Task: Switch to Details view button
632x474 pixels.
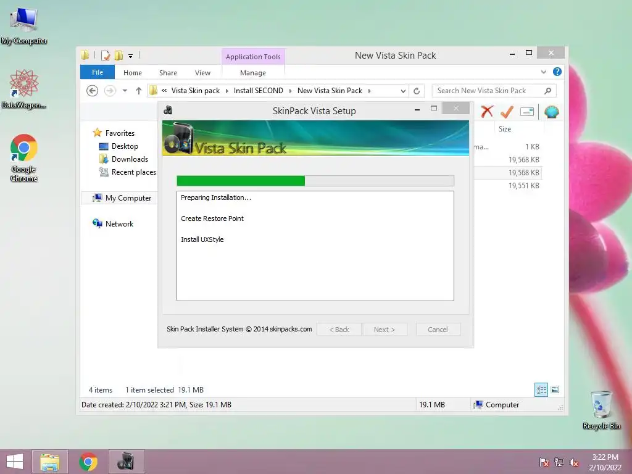Action: (541, 390)
